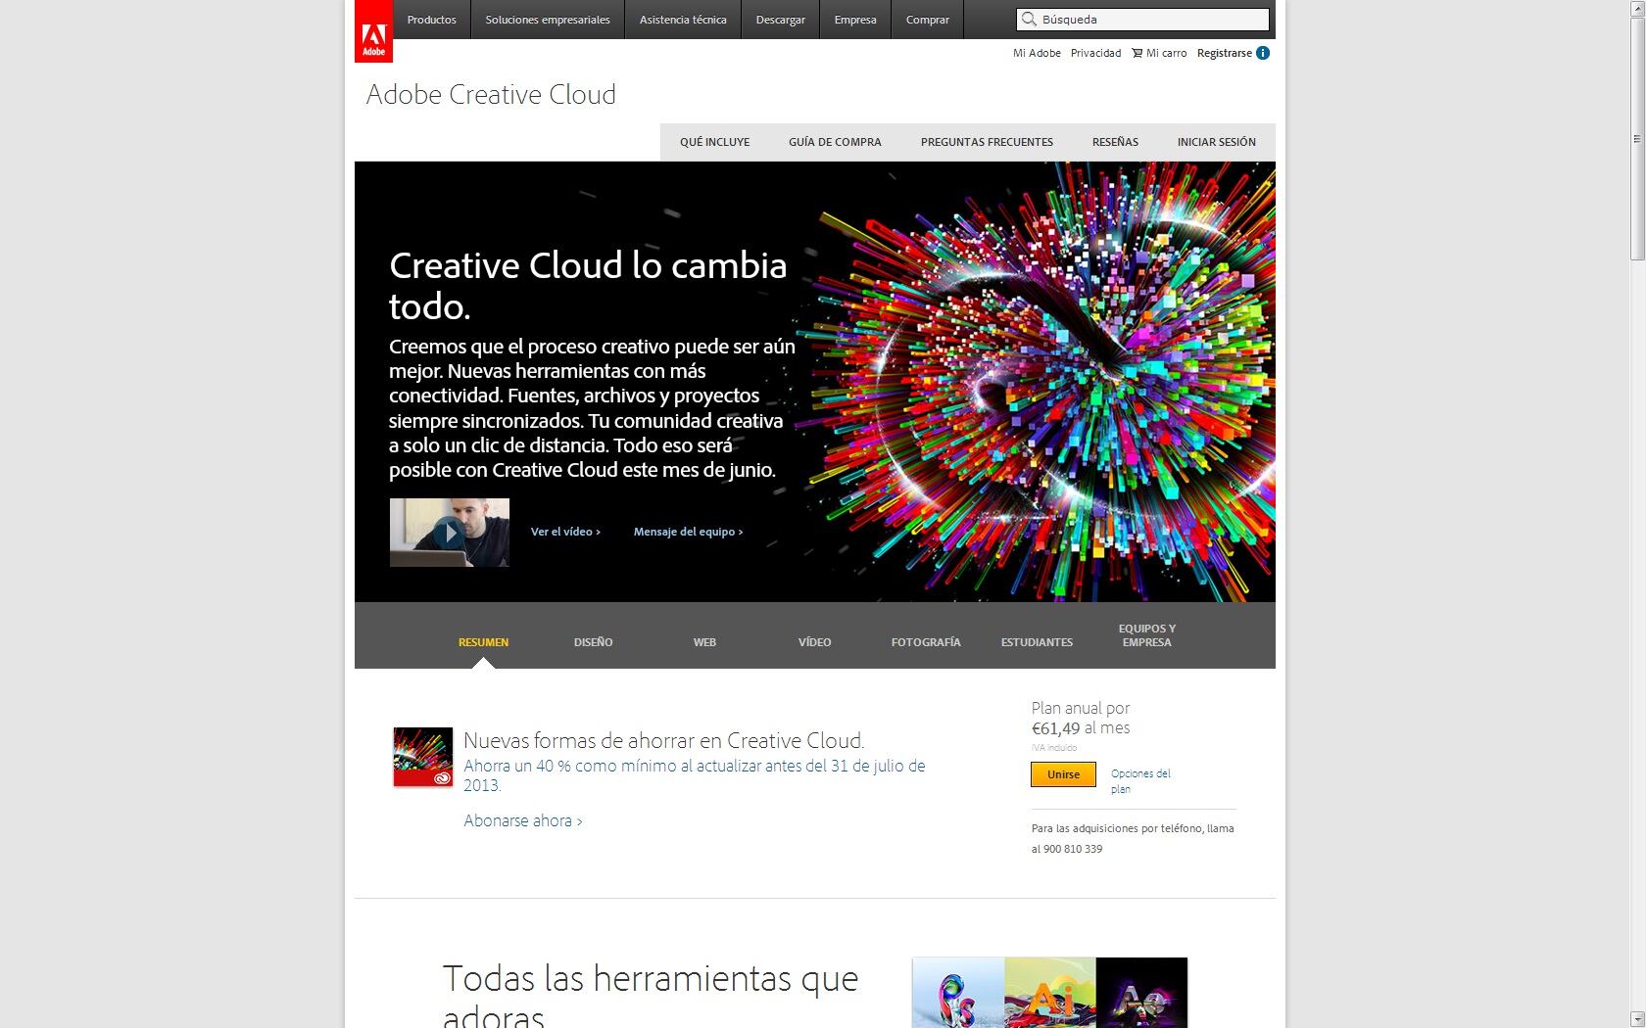Select the FOTOGRAFÍA tab
Viewport: 1646px width, 1028px height.
tap(926, 642)
